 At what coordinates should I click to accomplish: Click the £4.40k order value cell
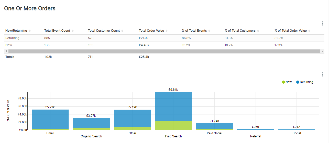point(144,45)
